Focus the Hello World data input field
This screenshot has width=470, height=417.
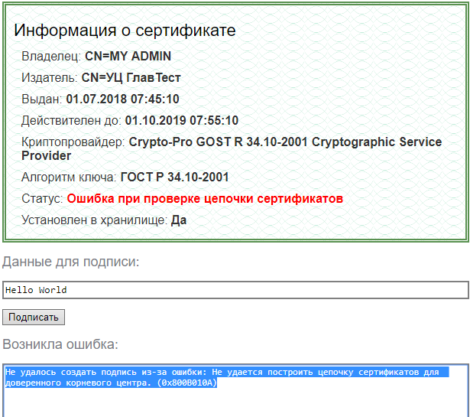tap(235, 290)
